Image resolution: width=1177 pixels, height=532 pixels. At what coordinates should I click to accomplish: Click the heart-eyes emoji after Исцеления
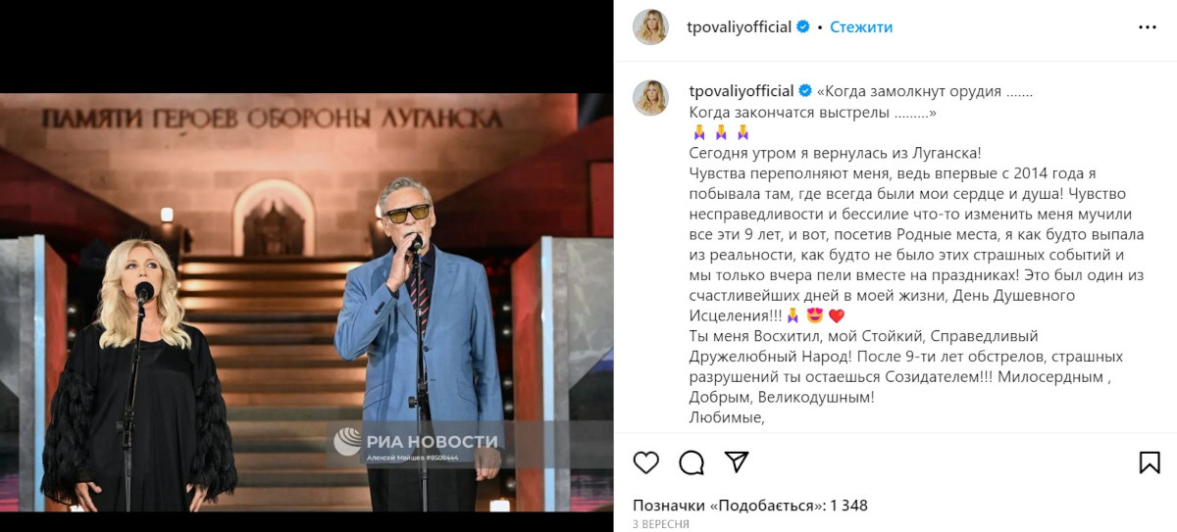(x=814, y=315)
